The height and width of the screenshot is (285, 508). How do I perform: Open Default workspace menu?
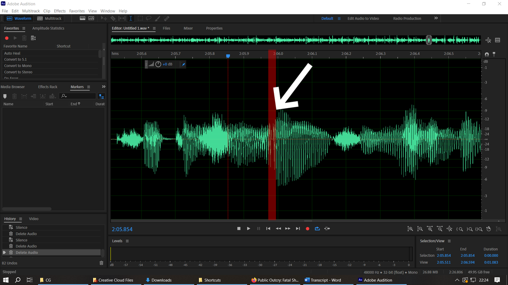click(339, 19)
